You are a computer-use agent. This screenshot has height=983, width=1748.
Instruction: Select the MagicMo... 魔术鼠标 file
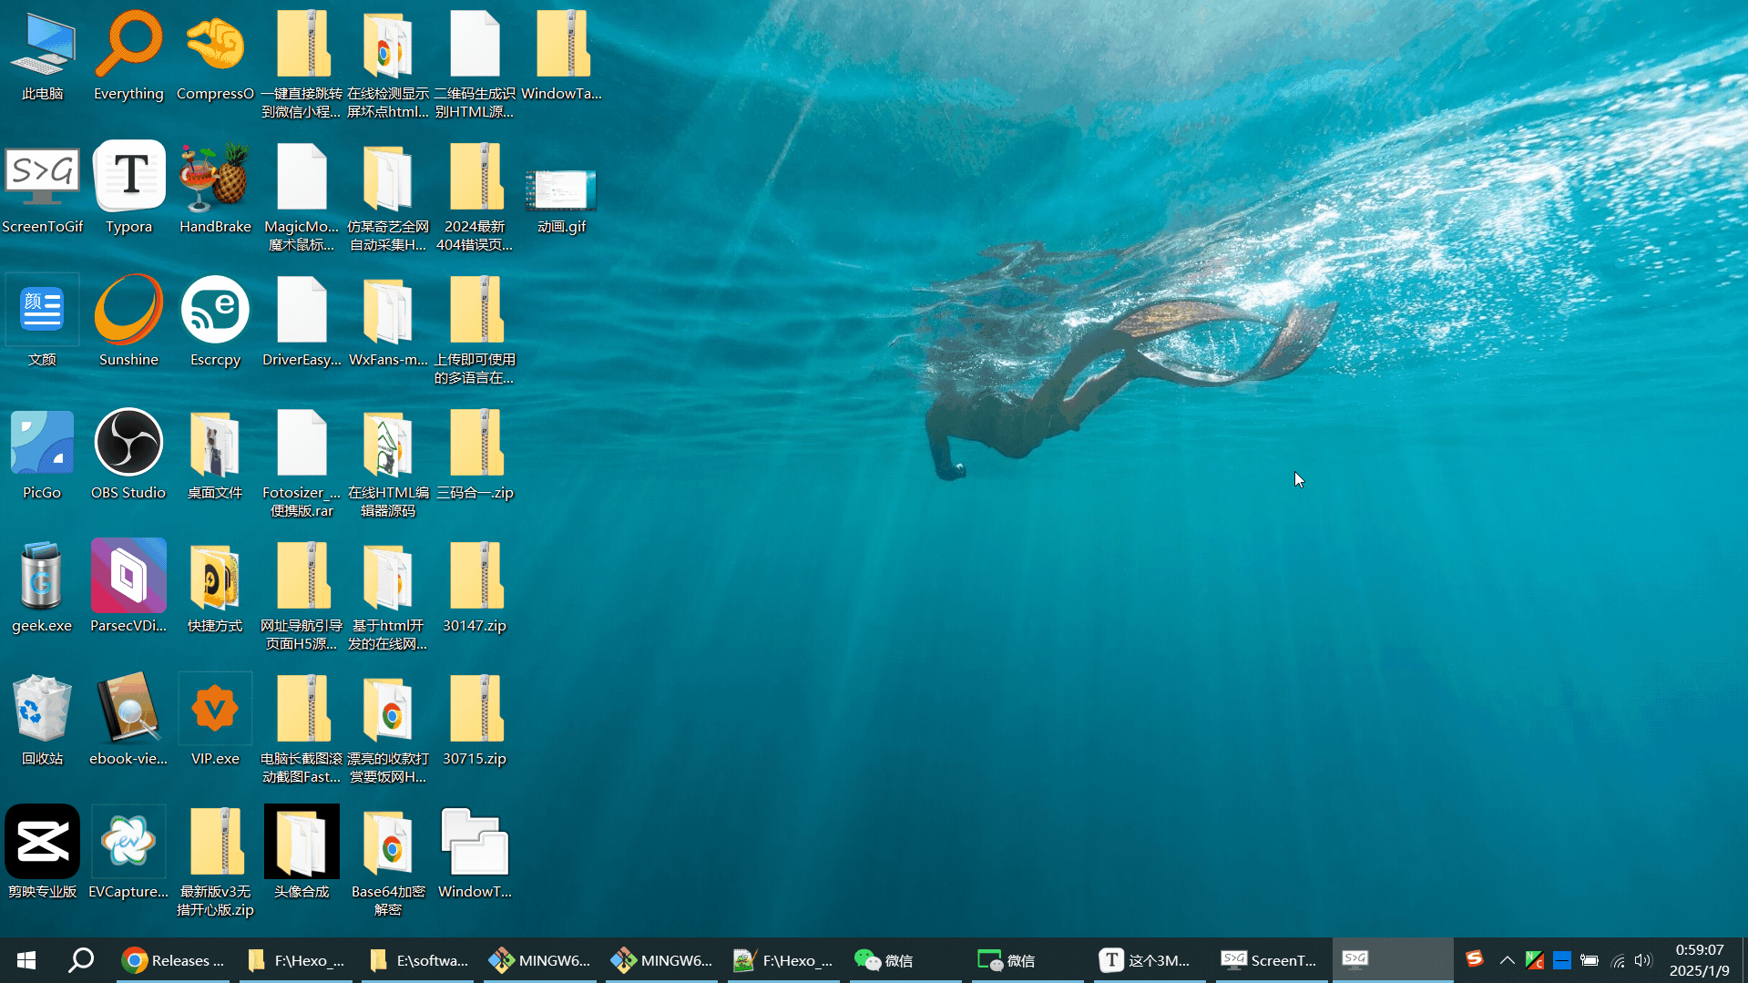(x=302, y=199)
